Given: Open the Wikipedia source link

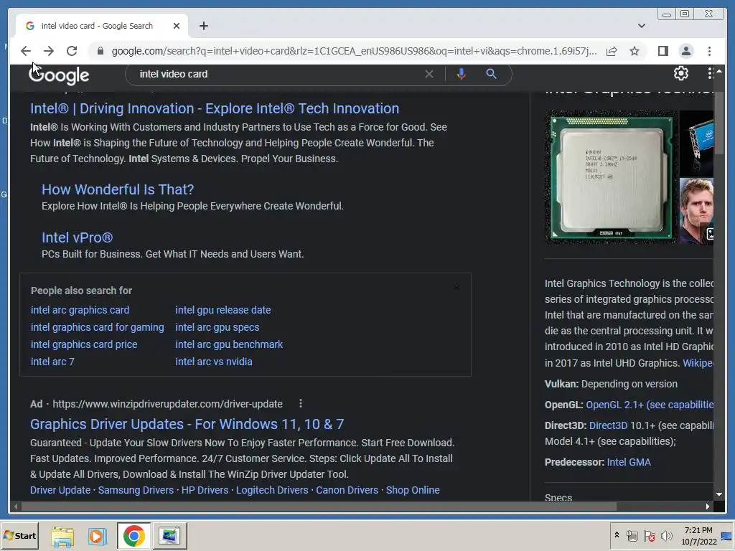Looking at the screenshot, I should coord(698,363).
